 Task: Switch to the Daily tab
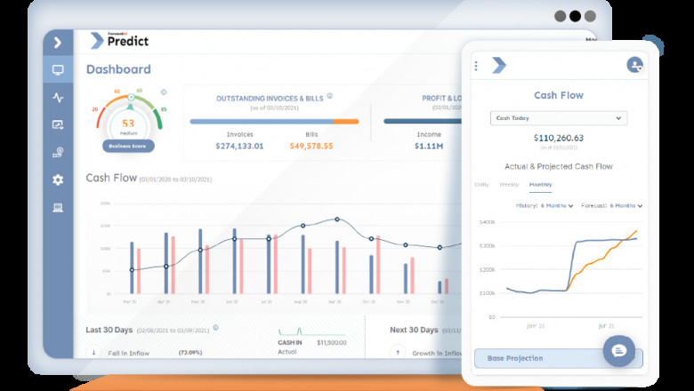[x=481, y=185]
